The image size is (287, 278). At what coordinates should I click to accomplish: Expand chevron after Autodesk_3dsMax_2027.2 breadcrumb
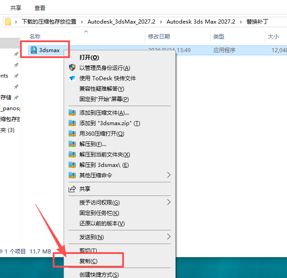click(161, 22)
